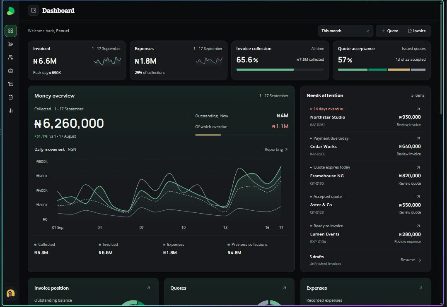447x307 pixels.
Task: Click the Invoice collection progress bar
Action: click(x=280, y=70)
